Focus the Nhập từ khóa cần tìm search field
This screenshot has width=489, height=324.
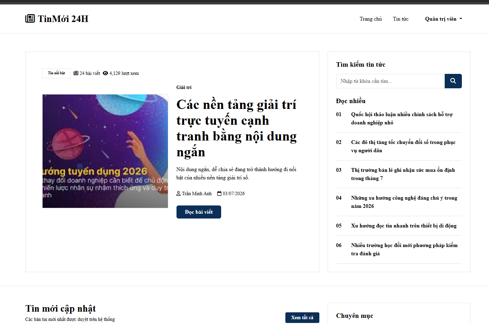(x=390, y=81)
